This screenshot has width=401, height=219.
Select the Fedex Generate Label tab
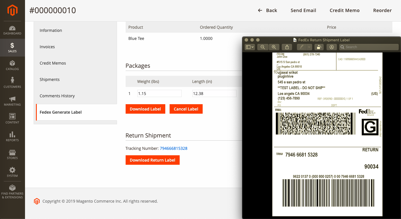click(76, 112)
